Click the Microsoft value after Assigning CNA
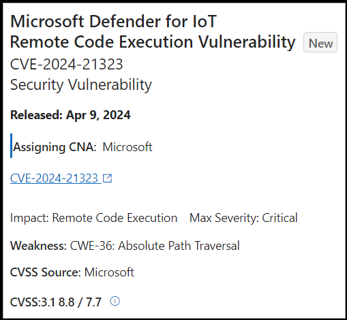The height and width of the screenshot is (320, 347). coord(127,147)
